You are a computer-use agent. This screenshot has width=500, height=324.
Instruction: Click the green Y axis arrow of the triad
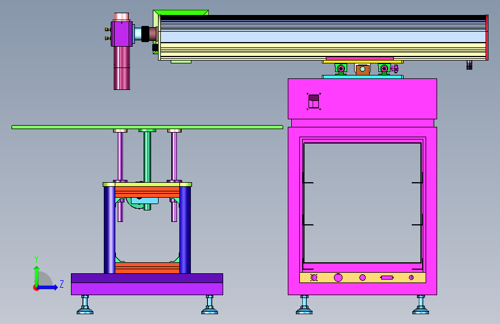pyautogui.click(x=37, y=276)
